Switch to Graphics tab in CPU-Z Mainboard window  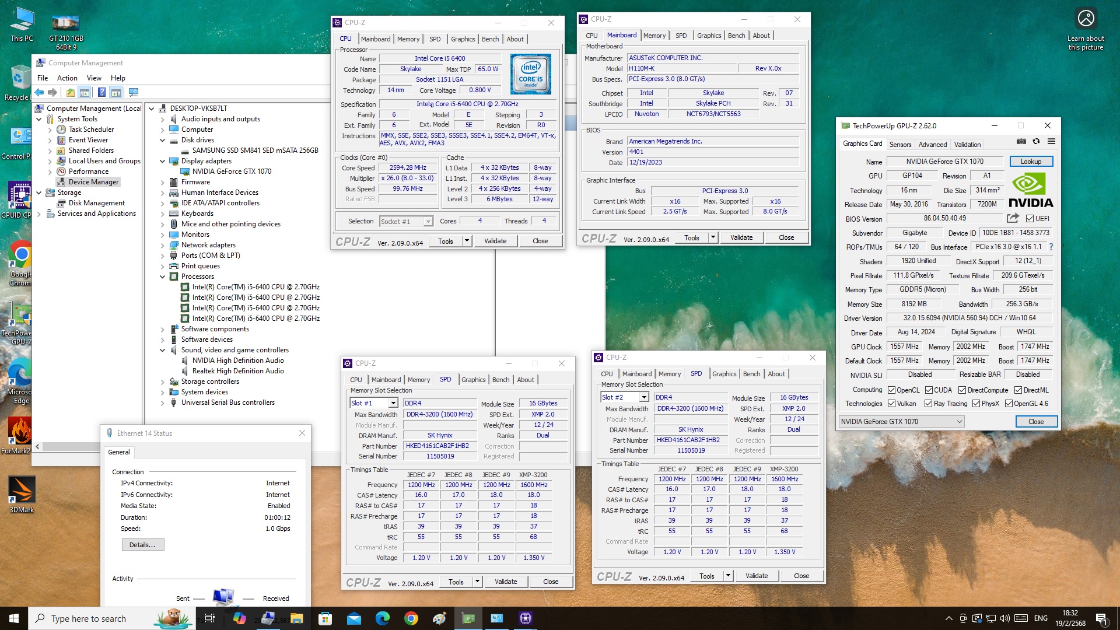pyautogui.click(x=709, y=36)
